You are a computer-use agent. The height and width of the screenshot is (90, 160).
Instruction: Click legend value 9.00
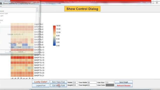click(x=58, y=35)
